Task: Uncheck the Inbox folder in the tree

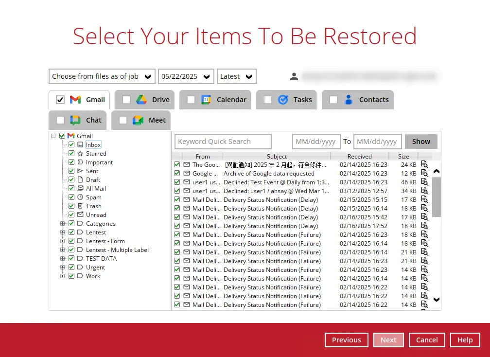Action: tap(71, 144)
